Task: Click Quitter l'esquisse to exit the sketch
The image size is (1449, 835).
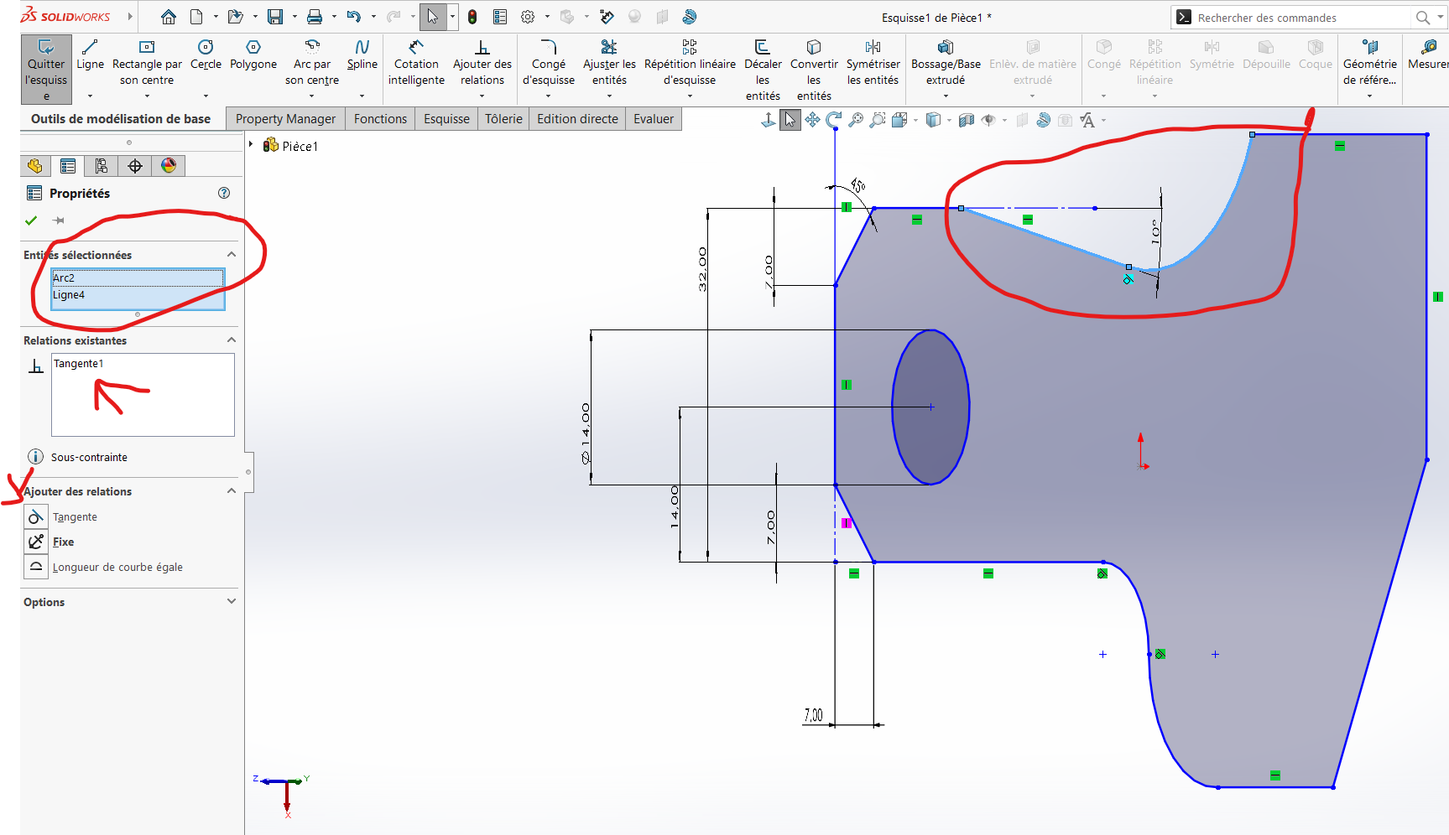Action: 46,70
